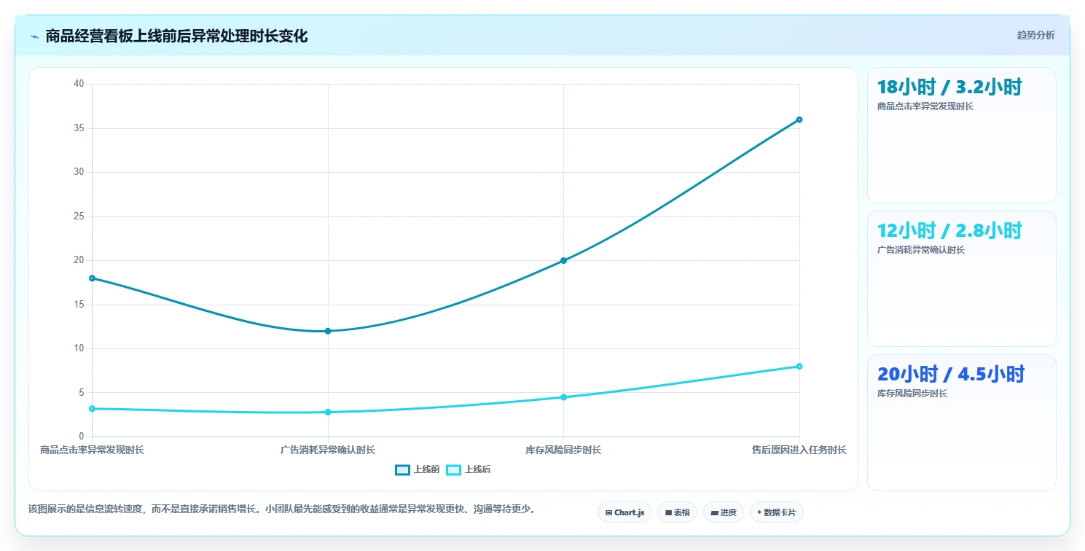Click the icon inside the Chart.js tag
Image resolution: width=1085 pixels, height=551 pixels.
click(x=608, y=513)
